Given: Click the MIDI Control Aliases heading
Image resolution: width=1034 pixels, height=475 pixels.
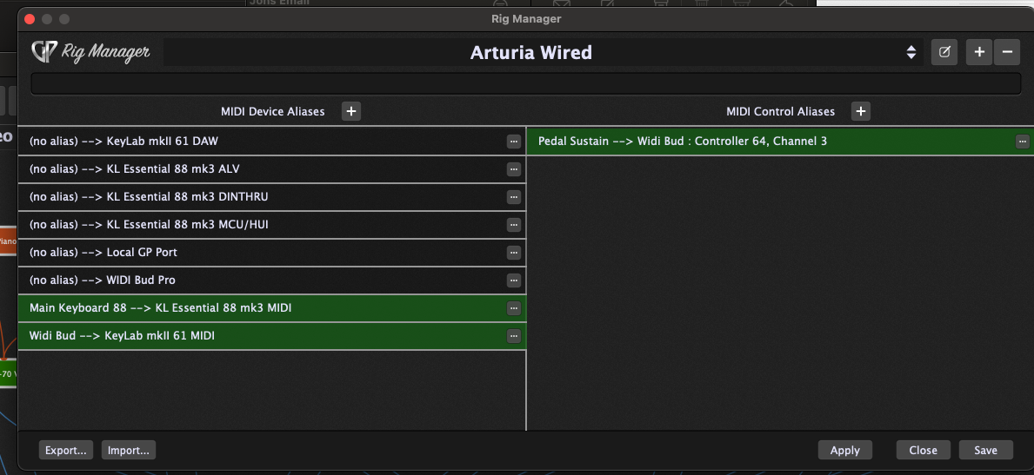Looking at the screenshot, I should coord(780,112).
